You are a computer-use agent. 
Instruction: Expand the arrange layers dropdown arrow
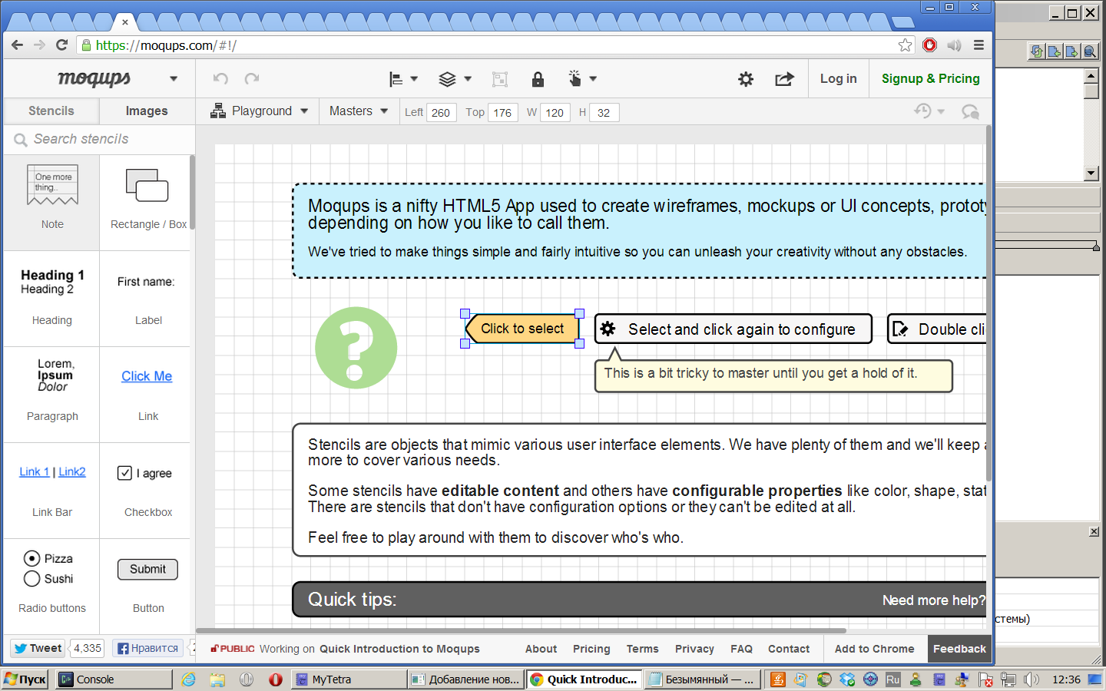click(468, 79)
